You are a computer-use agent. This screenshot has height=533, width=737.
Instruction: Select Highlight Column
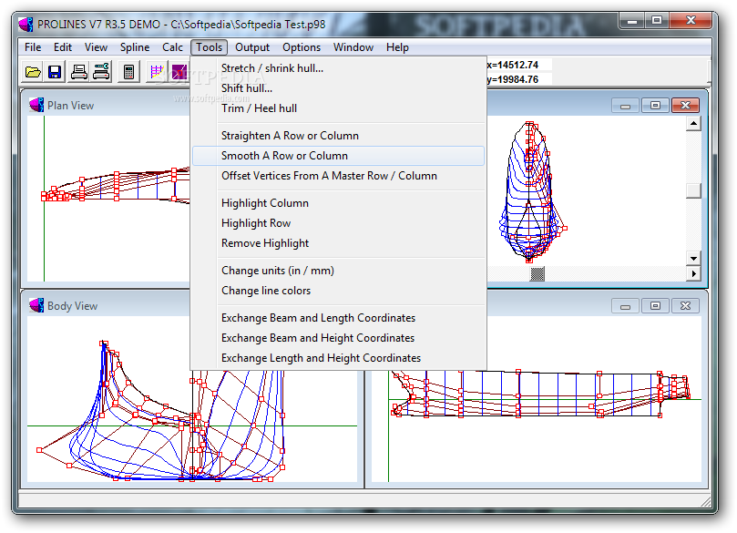tap(338, 203)
